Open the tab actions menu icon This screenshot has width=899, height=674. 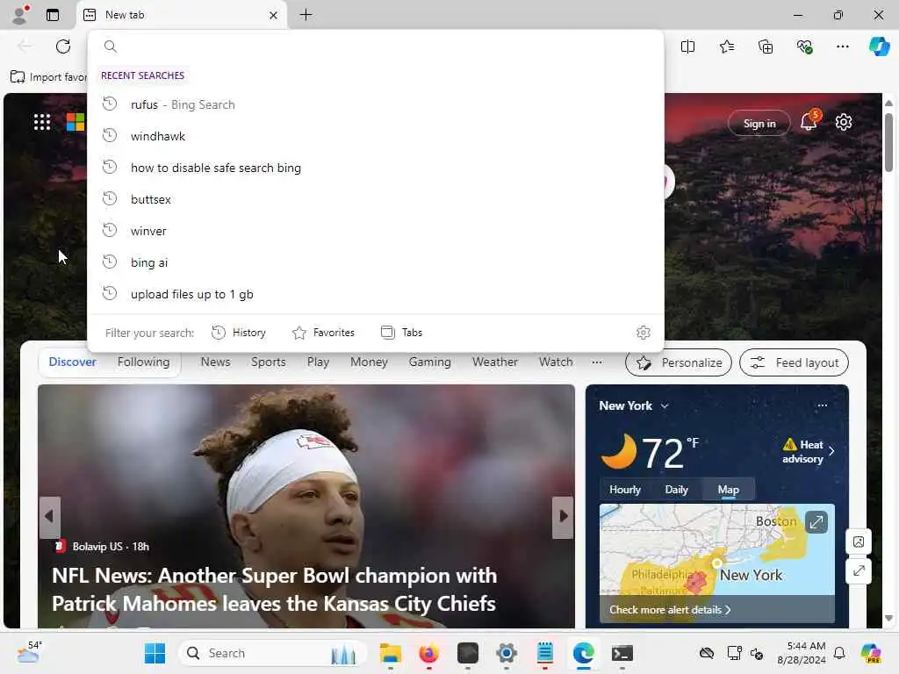point(53,15)
